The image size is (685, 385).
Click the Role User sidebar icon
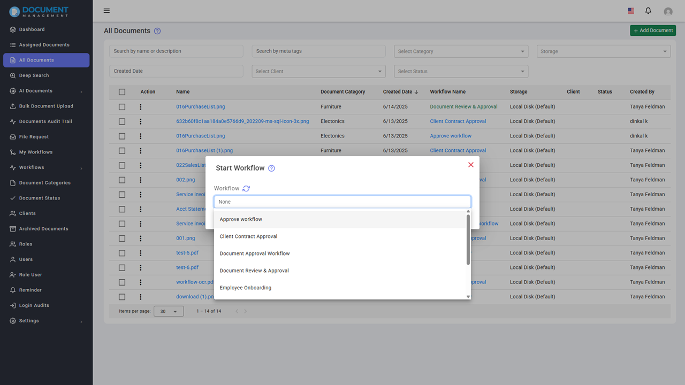13,275
